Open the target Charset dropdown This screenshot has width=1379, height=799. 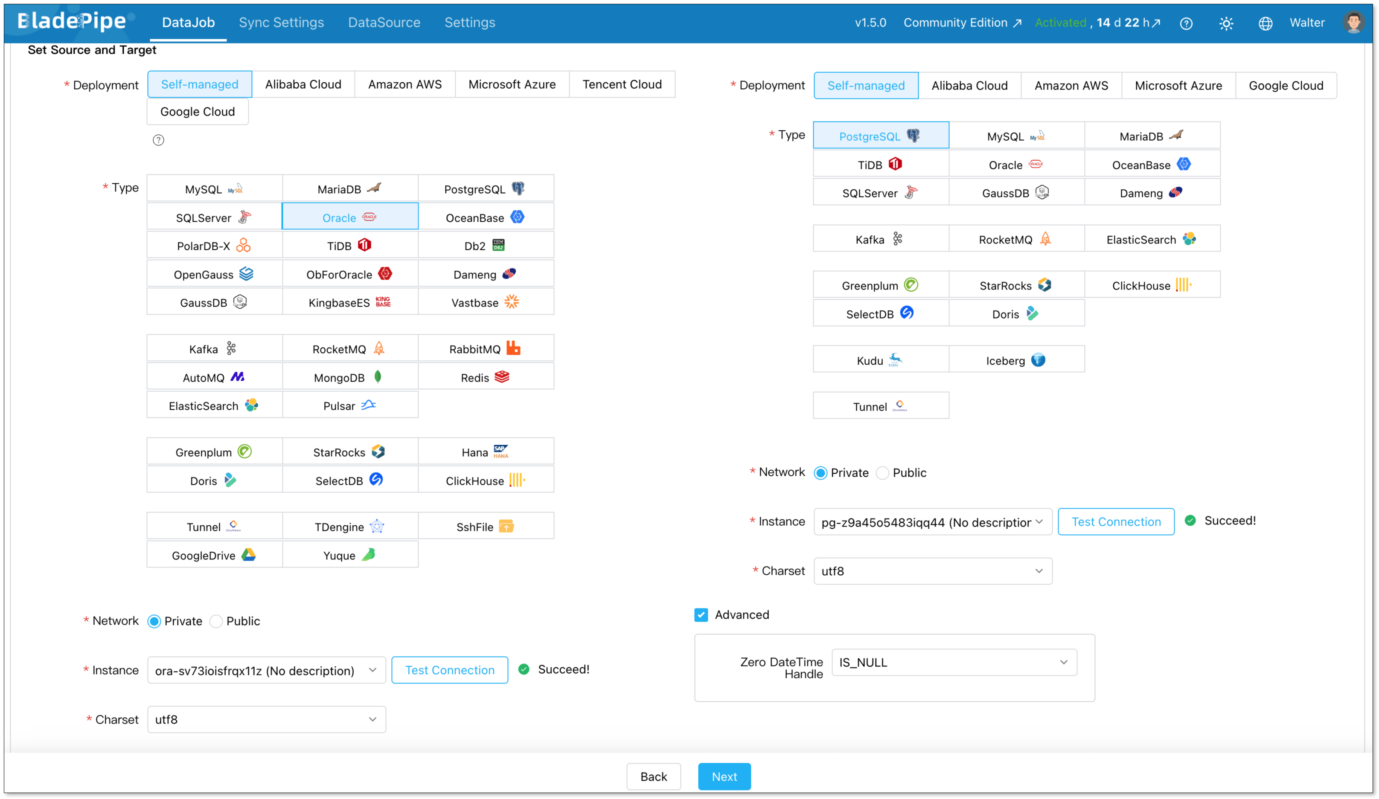tap(932, 571)
